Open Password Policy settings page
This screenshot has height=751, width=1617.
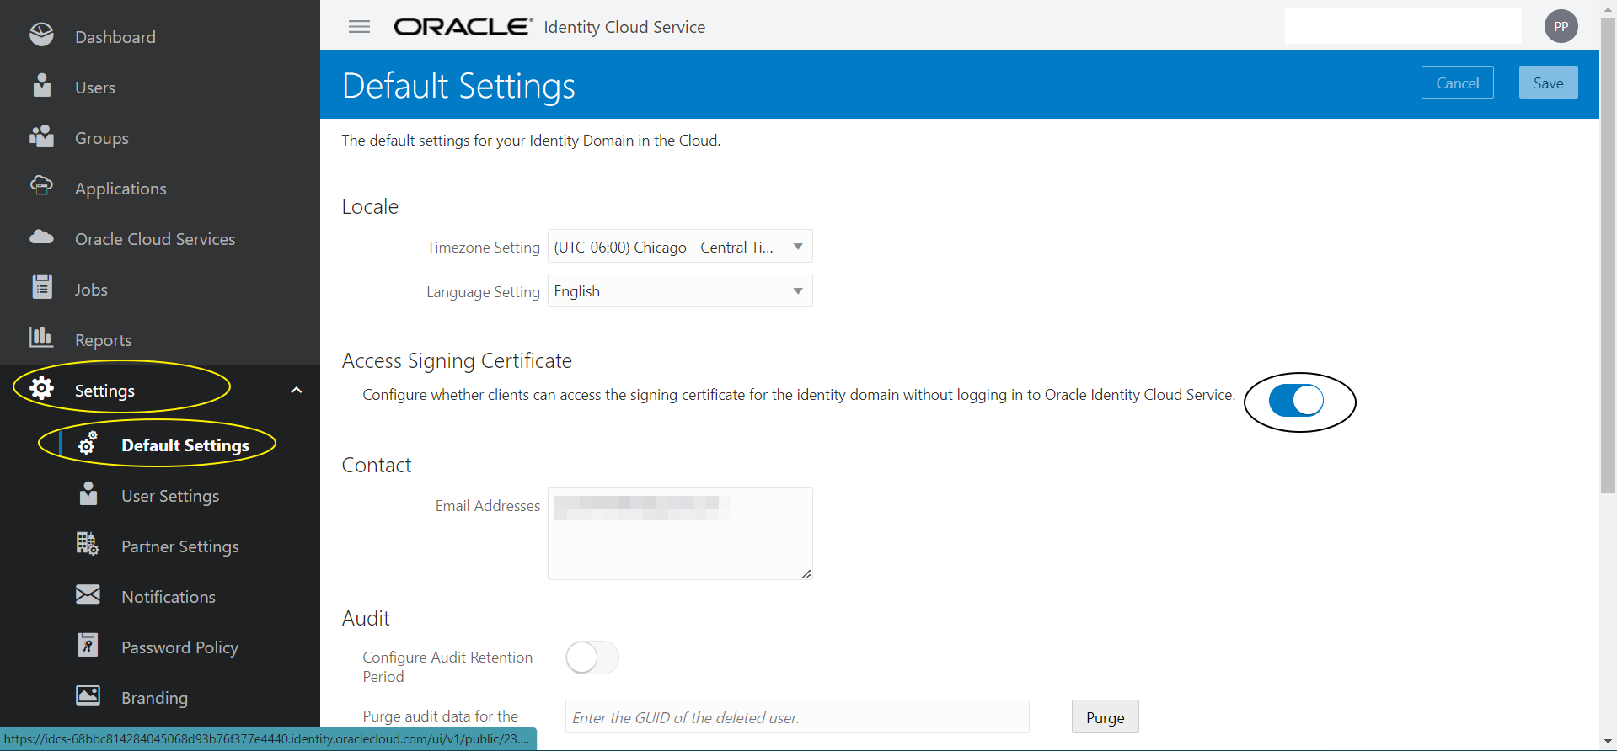pos(179,647)
